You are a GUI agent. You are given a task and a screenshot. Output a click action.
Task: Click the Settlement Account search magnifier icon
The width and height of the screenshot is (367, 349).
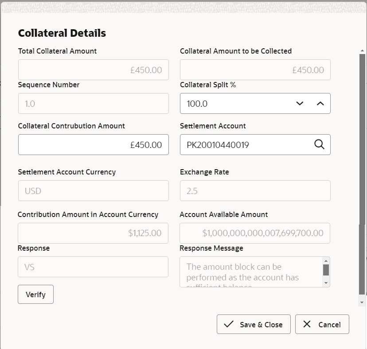(320, 144)
